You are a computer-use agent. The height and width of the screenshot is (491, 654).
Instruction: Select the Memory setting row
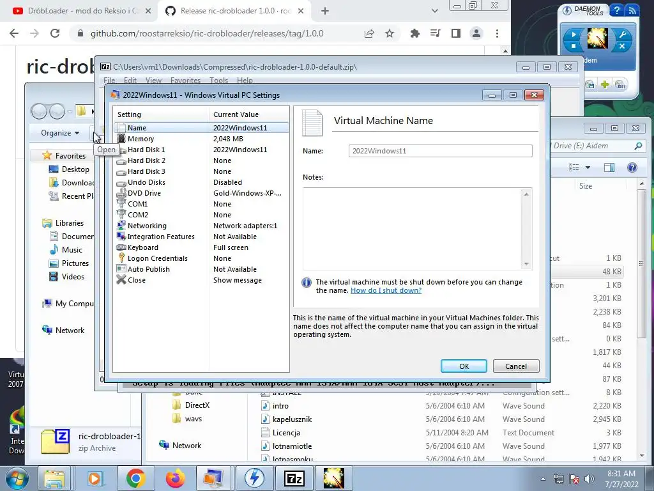click(201, 139)
